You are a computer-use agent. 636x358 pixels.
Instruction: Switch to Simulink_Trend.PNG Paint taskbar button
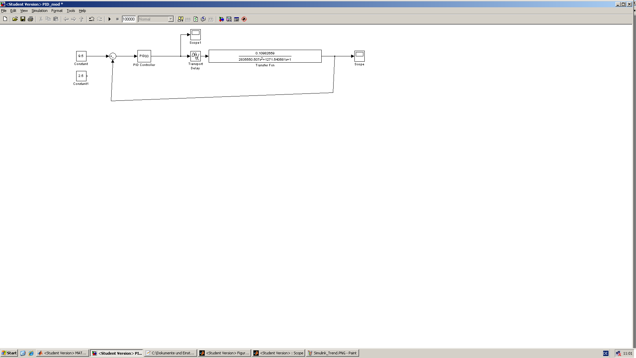332,353
